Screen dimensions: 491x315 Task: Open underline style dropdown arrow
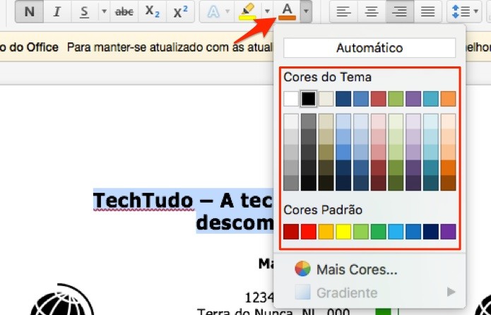pyautogui.click(x=105, y=11)
